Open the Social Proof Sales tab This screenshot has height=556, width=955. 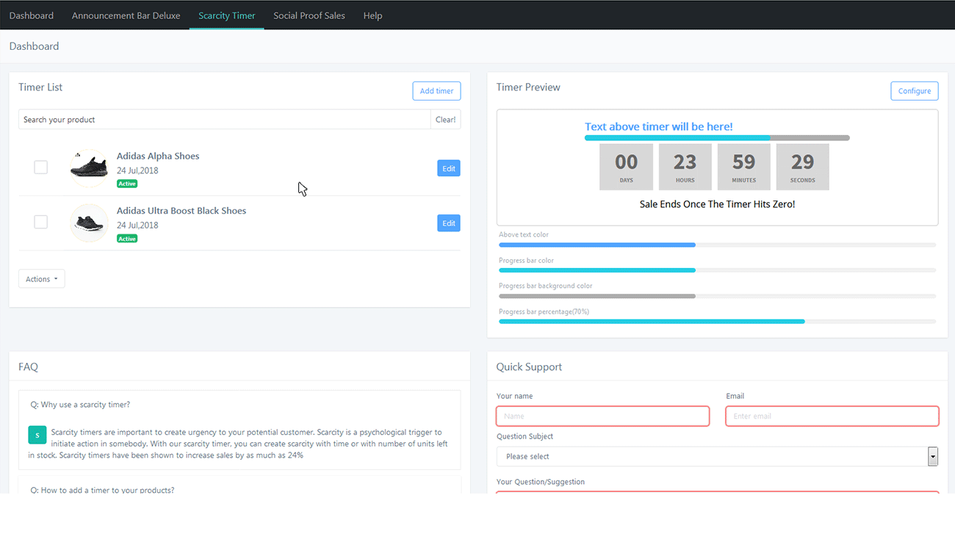(x=309, y=15)
